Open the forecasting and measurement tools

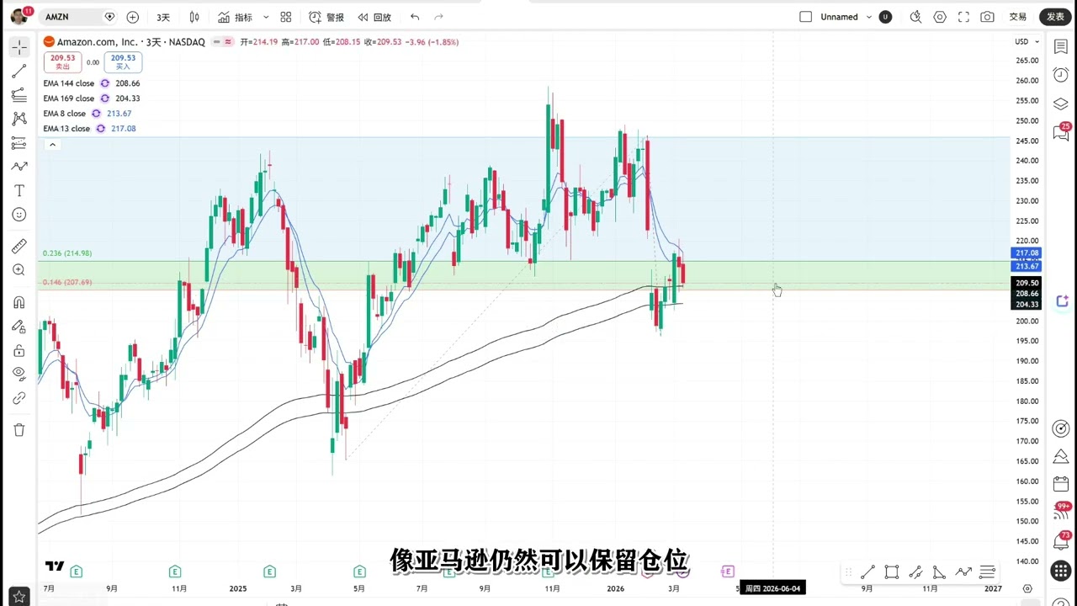click(x=19, y=143)
